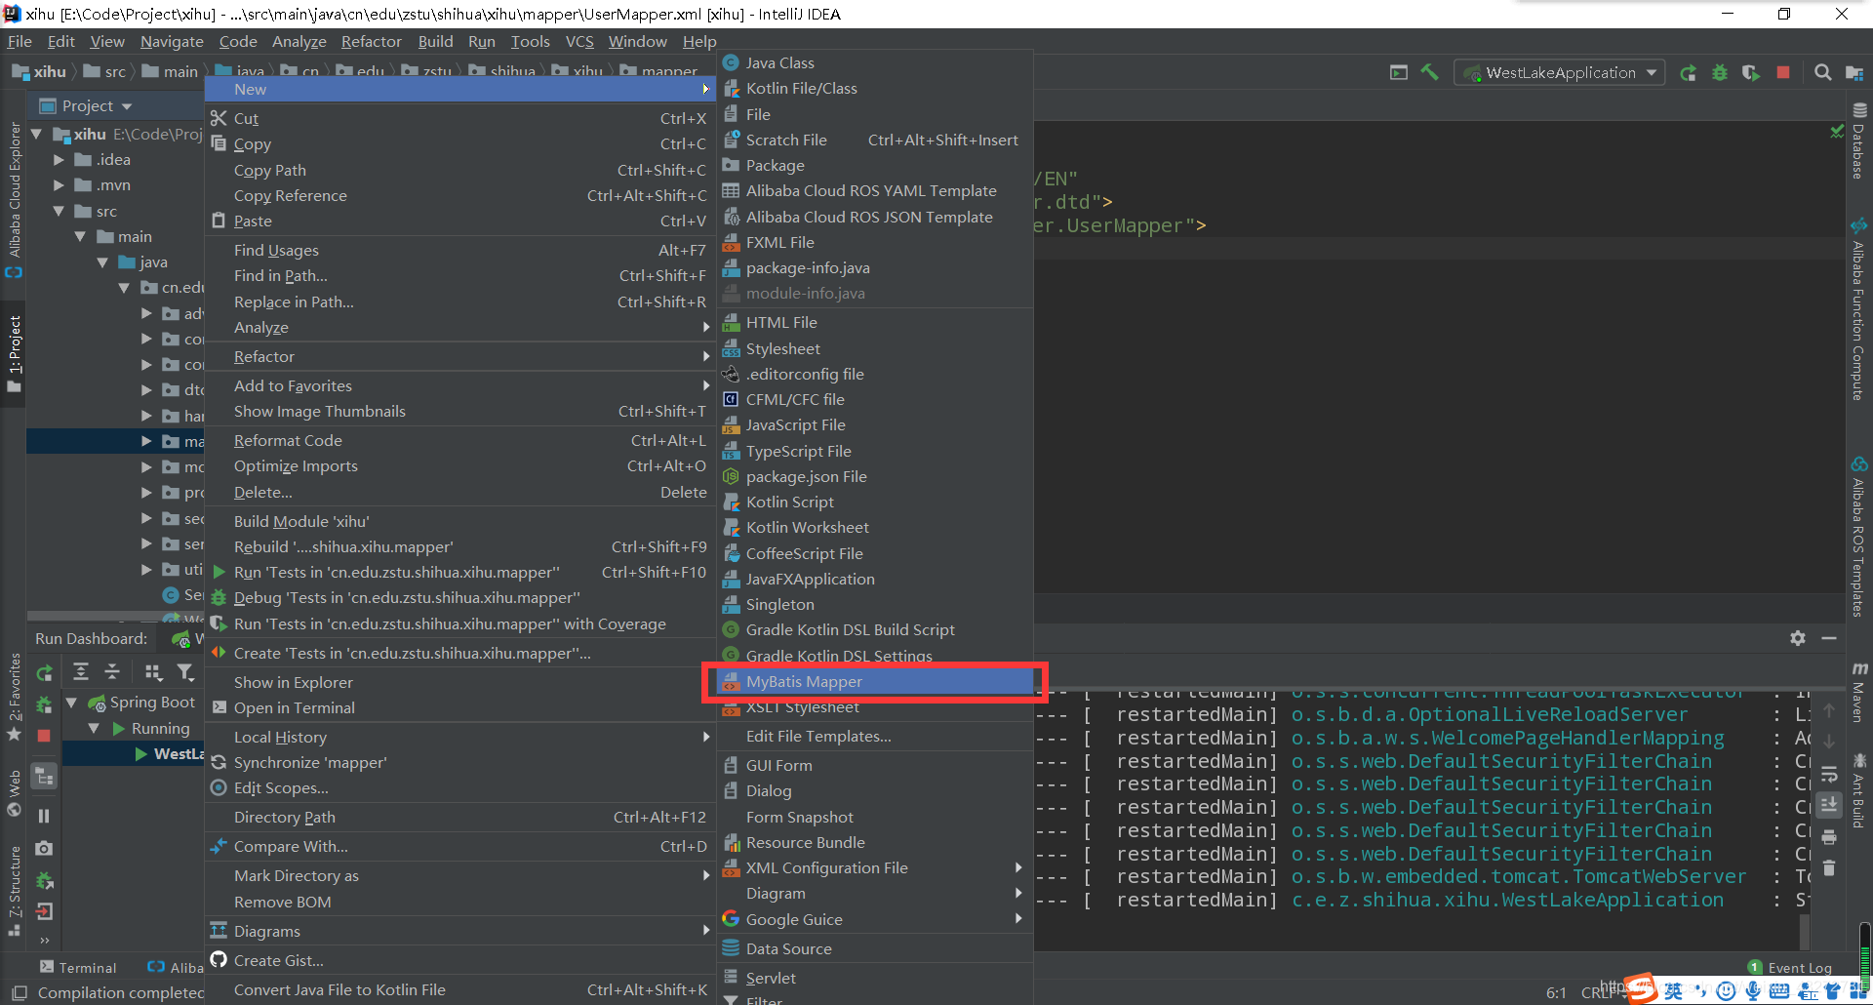
Task: Open the Navigate menu
Action: pyautogui.click(x=172, y=41)
